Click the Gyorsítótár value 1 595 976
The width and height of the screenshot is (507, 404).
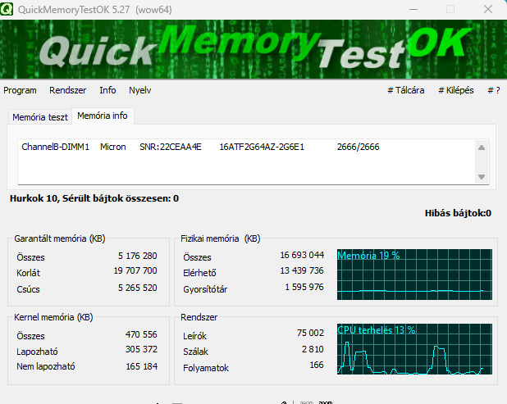(x=304, y=287)
